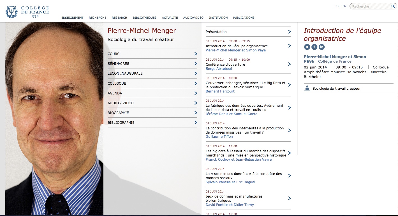
Task: Click the Collège de France logo
Action: [27, 12]
